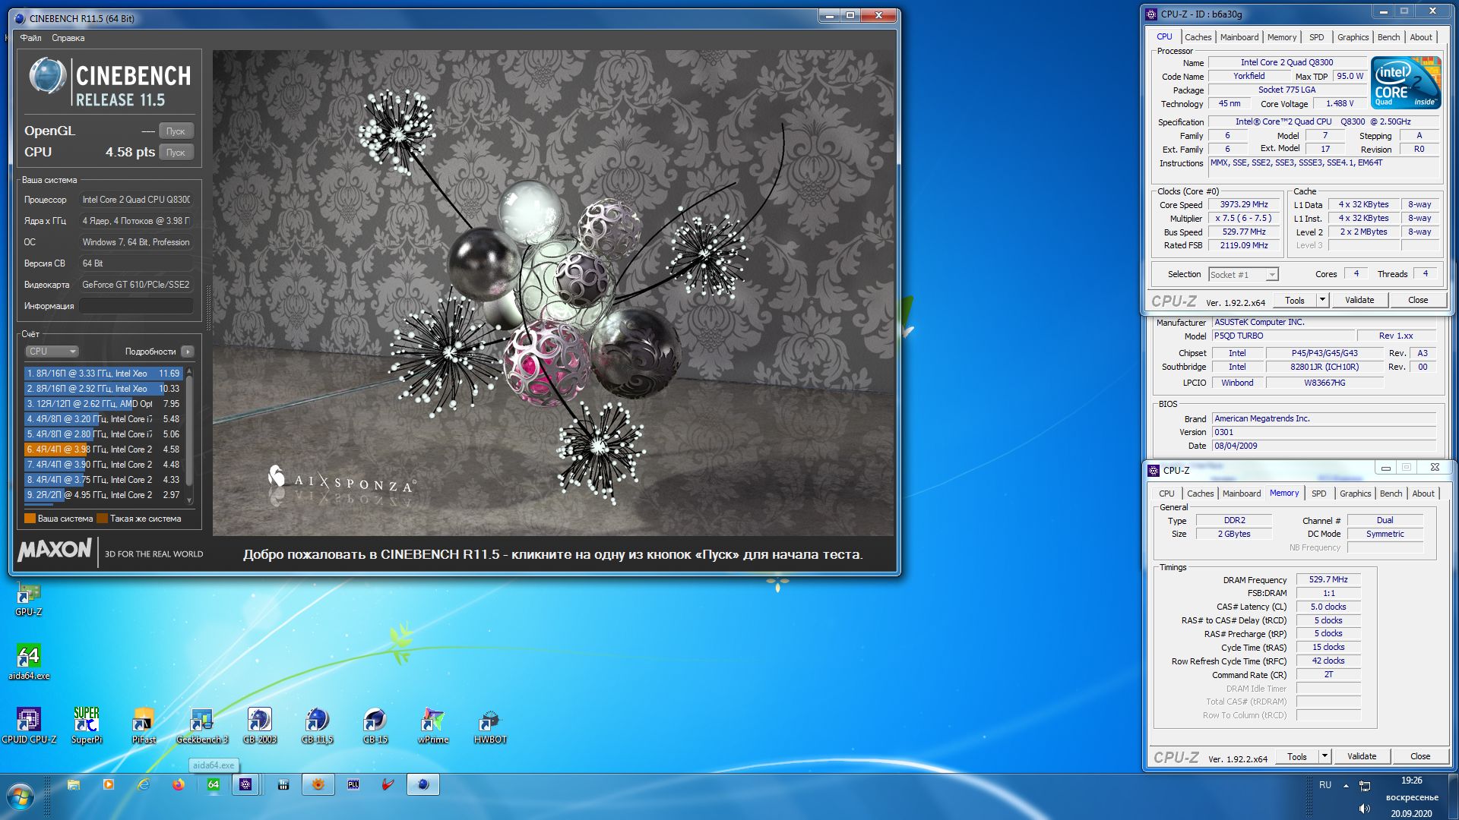1459x820 pixels.
Task: Open the CB-15 desktop shortcut
Action: (375, 725)
